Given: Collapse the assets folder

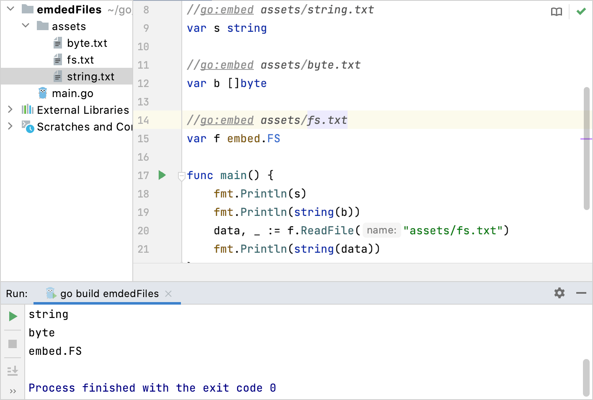Looking at the screenshot, I should (26, 26).
